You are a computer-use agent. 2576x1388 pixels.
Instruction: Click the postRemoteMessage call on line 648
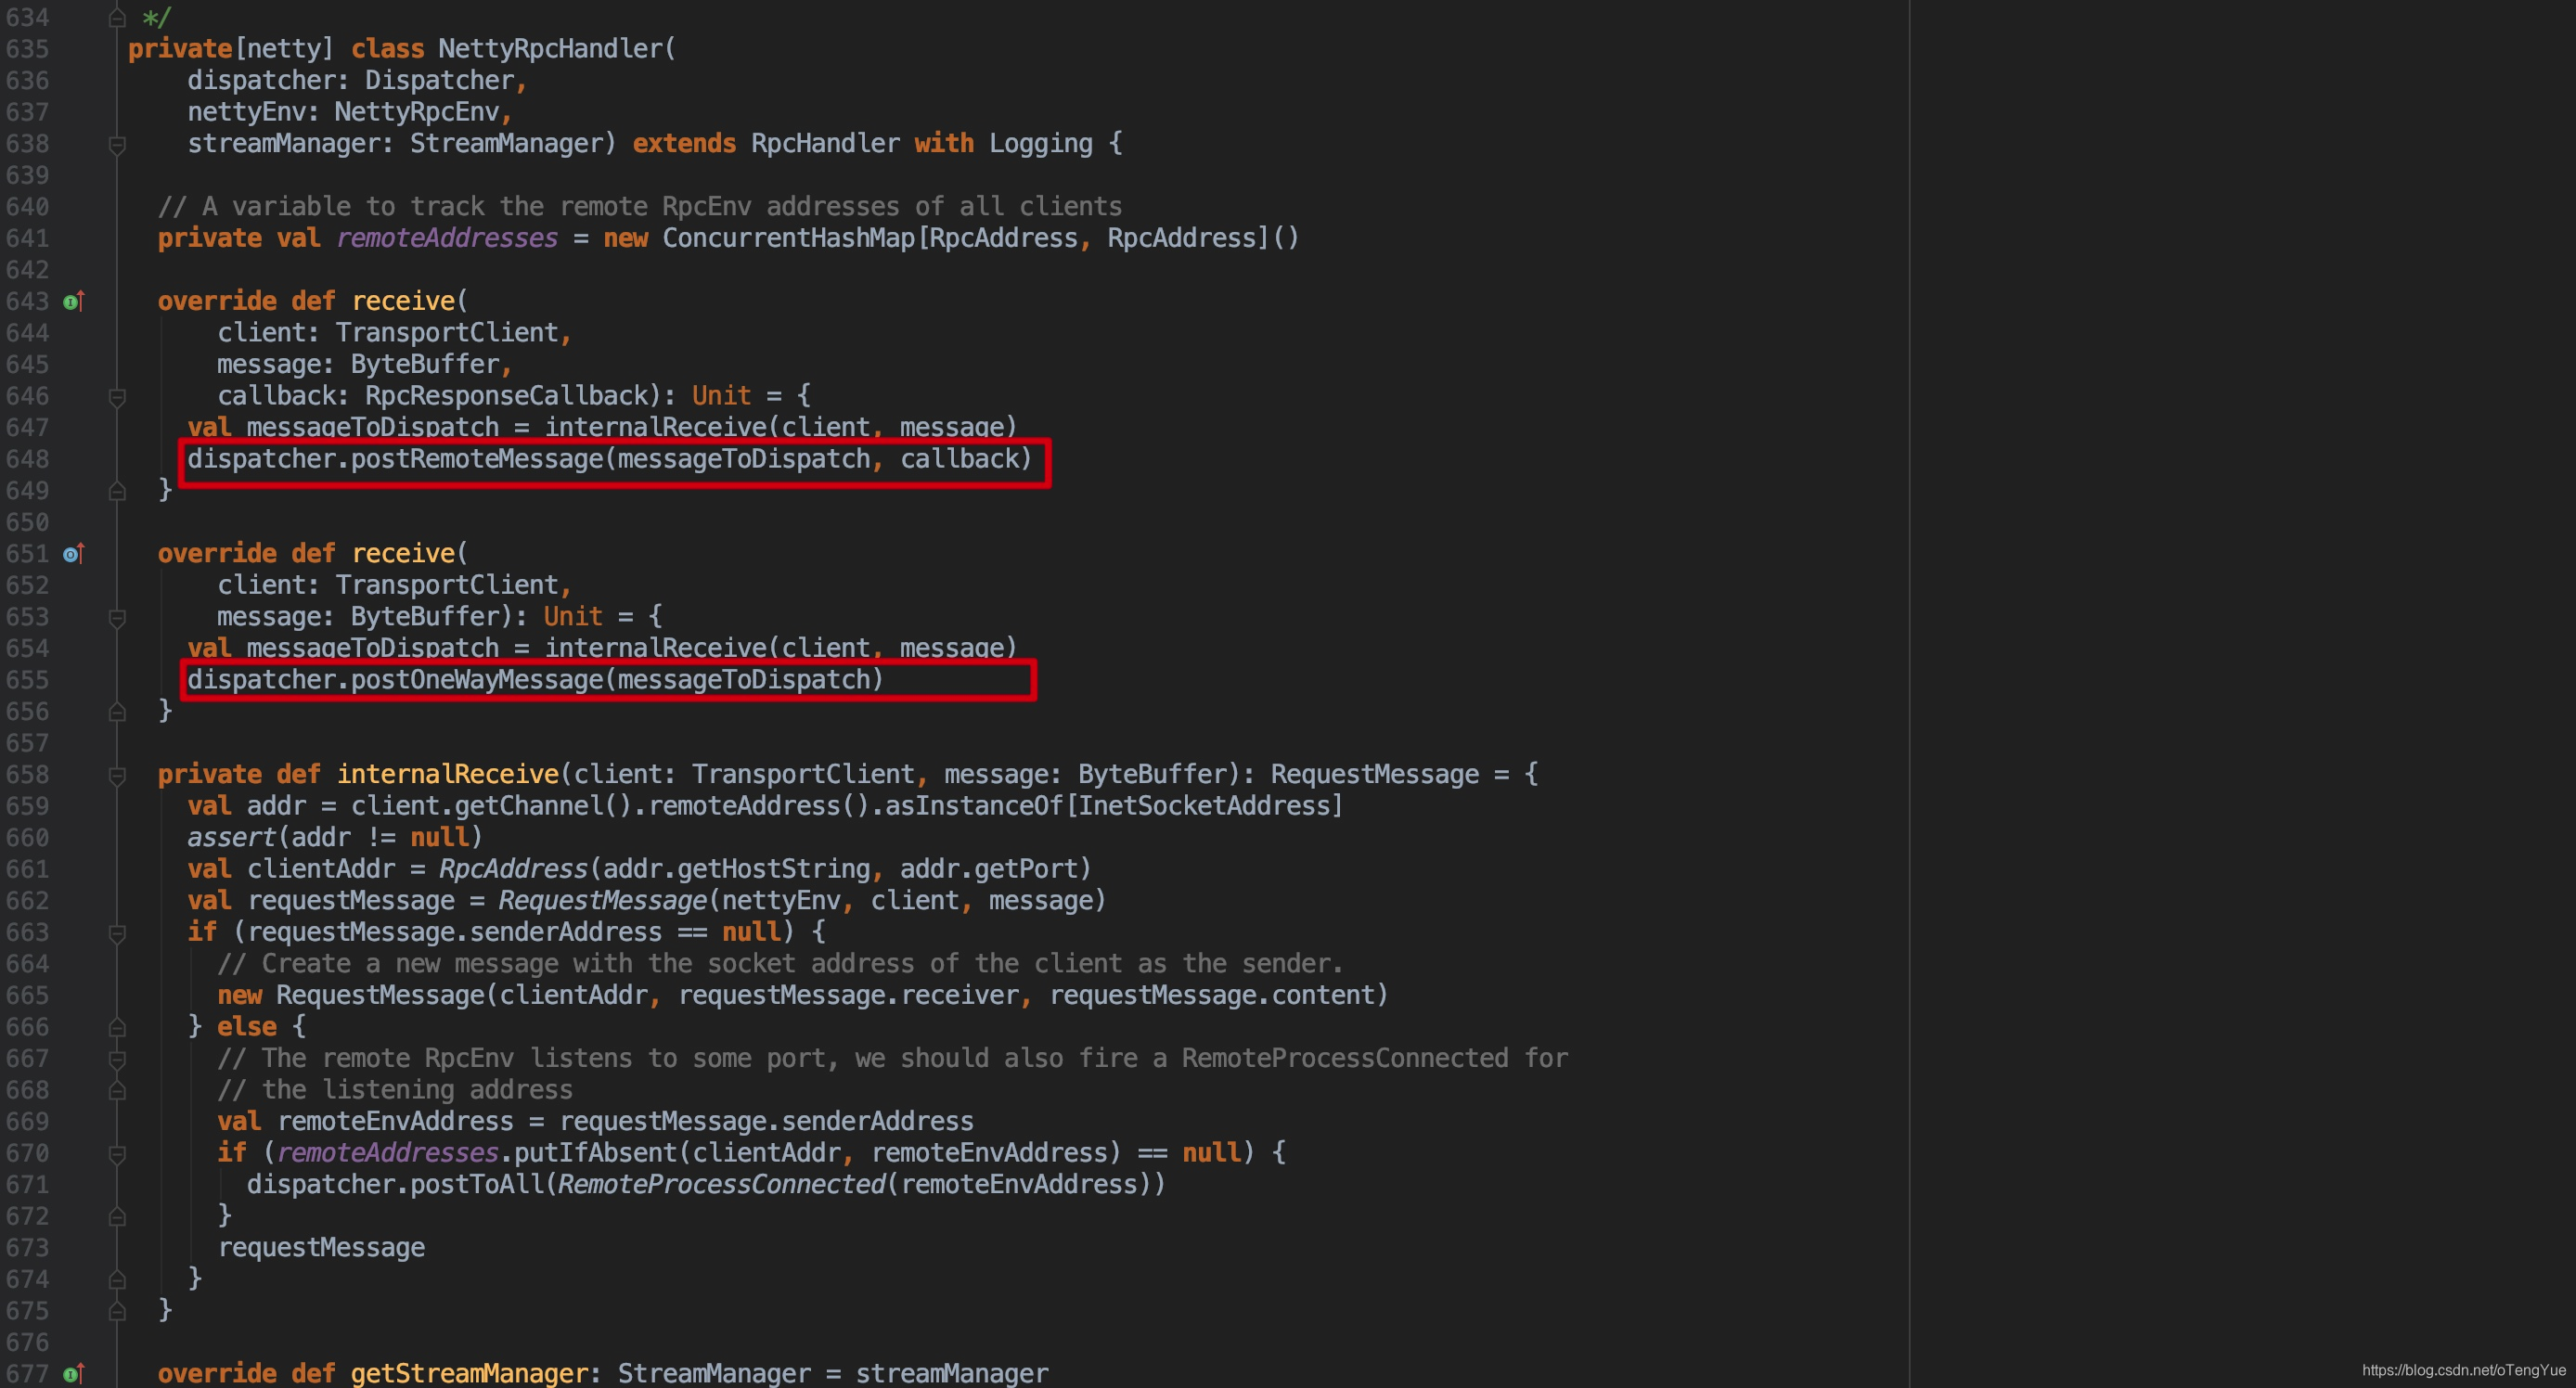click(477, 459)
